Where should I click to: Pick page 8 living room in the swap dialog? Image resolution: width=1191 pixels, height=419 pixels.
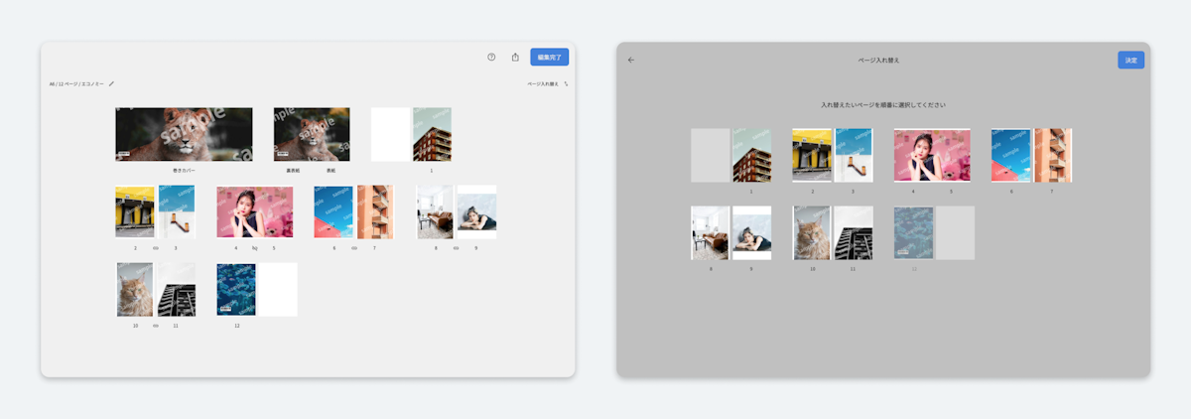[711, 233]
